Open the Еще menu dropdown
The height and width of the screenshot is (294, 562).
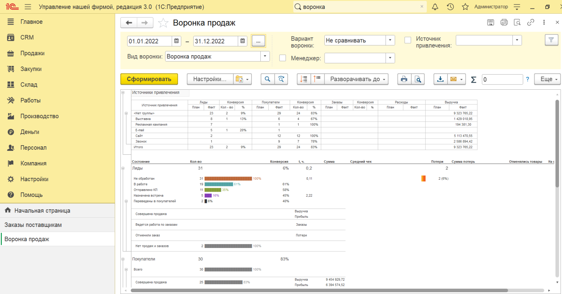tap(547, 79)
